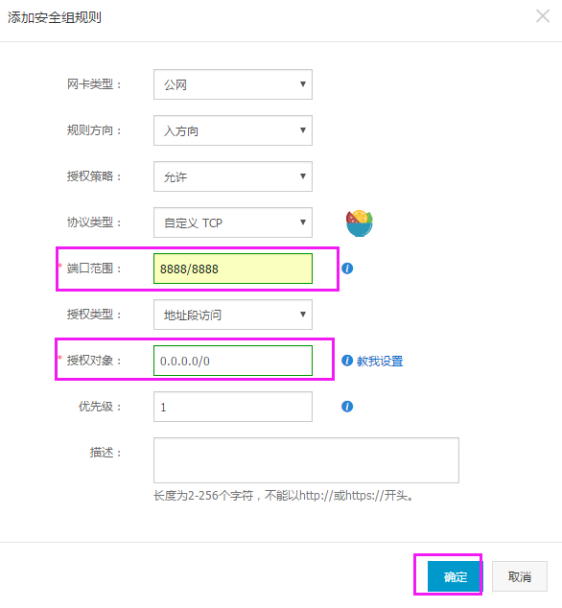Click the arrow of 授权类型 dropdown
The image size is (562, 608).
coord(303,315)
